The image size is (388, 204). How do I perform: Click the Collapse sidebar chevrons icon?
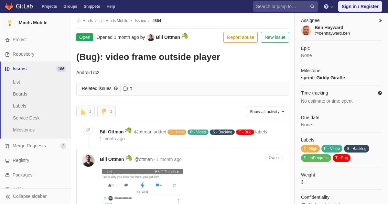coord(8,196)
